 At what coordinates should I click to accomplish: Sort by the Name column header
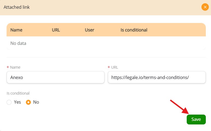click(x=16, y=30)
